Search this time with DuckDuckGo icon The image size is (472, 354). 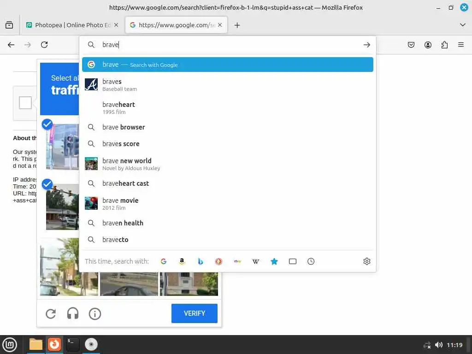pos(219,261)
